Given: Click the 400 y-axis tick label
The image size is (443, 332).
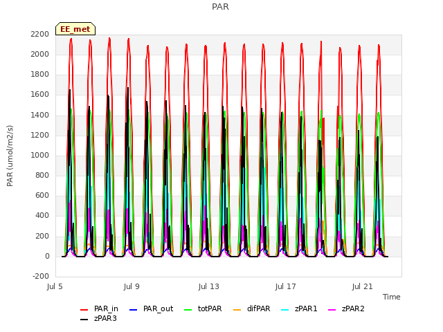Looking at the screenshot, I should coord(42,216).
